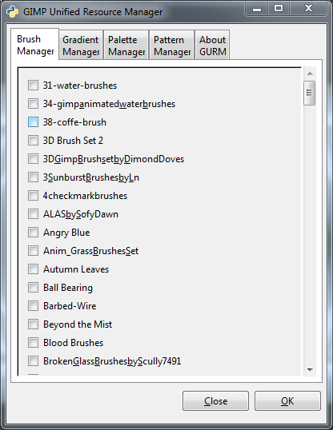
Task: Click the Python logo icon in title bar
Action: pos(12,12)
